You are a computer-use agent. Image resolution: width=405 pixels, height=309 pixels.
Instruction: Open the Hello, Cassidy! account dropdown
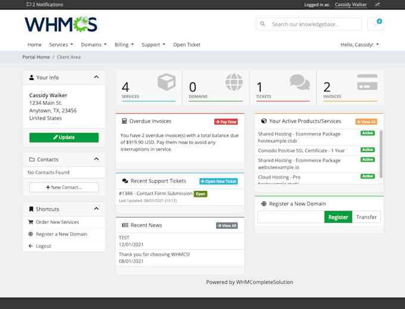(360, 45)
